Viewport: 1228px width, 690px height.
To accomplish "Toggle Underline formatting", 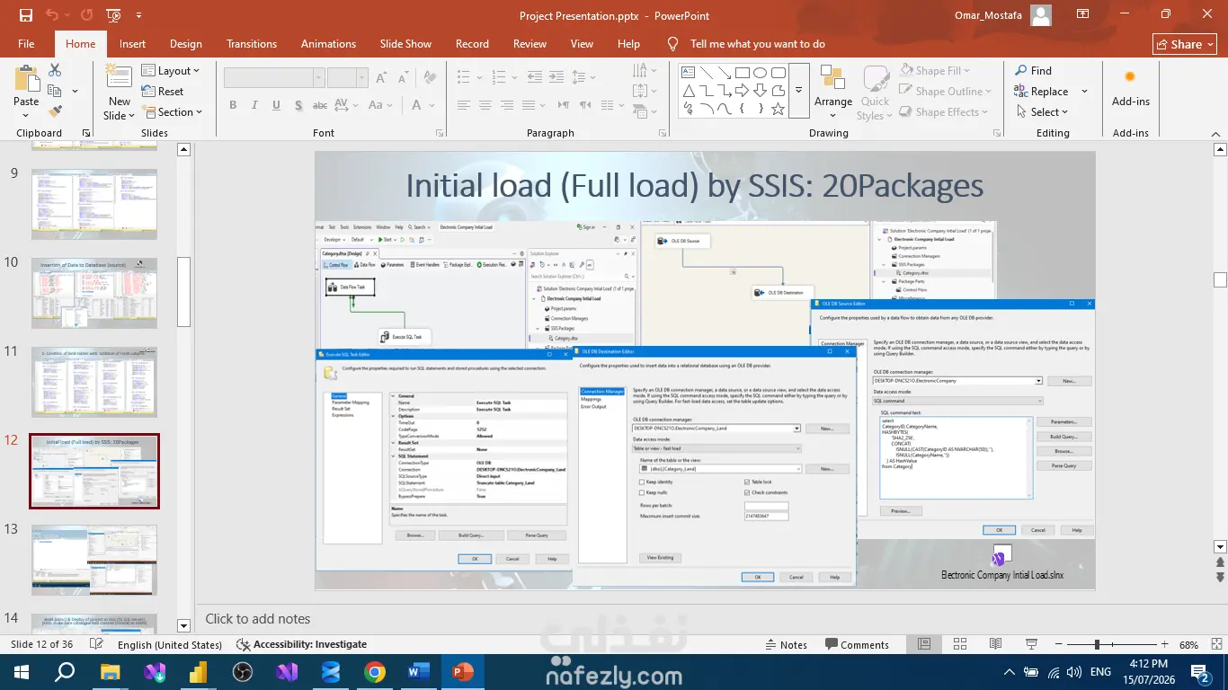I will (276, 105).
